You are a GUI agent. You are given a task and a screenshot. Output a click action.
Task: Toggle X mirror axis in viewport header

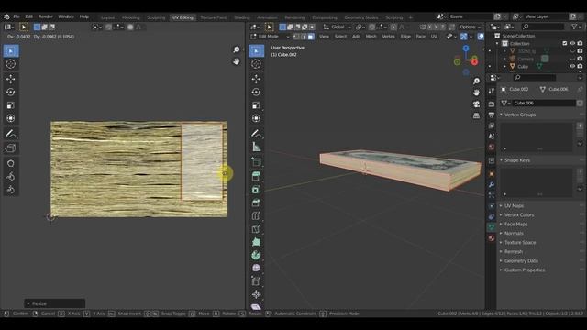click(x=429, y=27)
